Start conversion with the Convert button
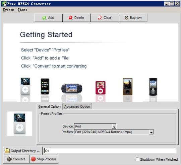Image resolution: width=181 pixels, height=165 pixels. click(16, 159)
